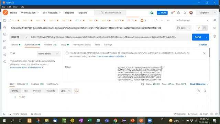Open Chrome from the Windows taskbar
220x124 pixels.
115,121
